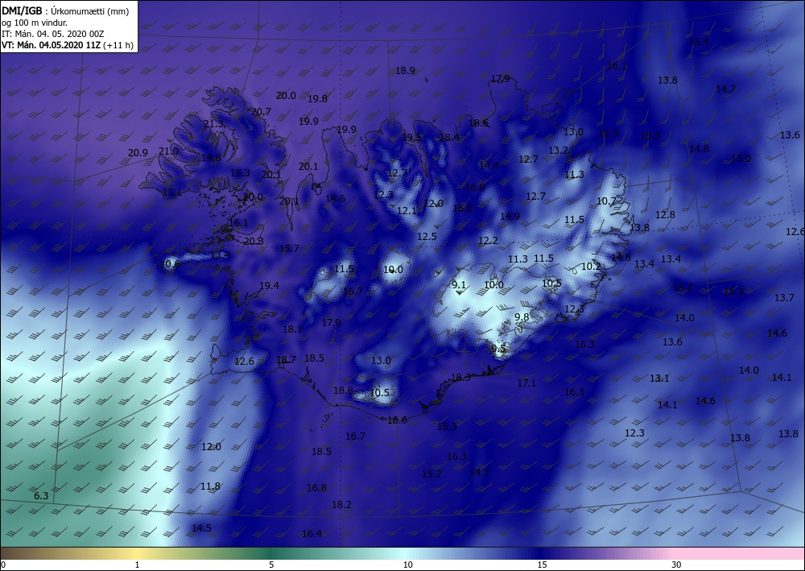Select the map value 10.2
805x571 pixels.
[590, 267]
